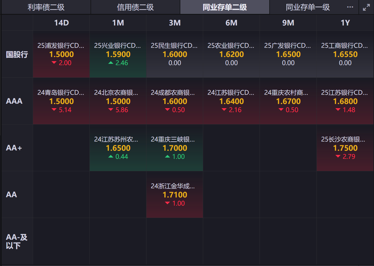This screenshot has width=374, height=266.
Task: Click the 0.44 up change under 江苏苏州农
Action: [118, 157]
